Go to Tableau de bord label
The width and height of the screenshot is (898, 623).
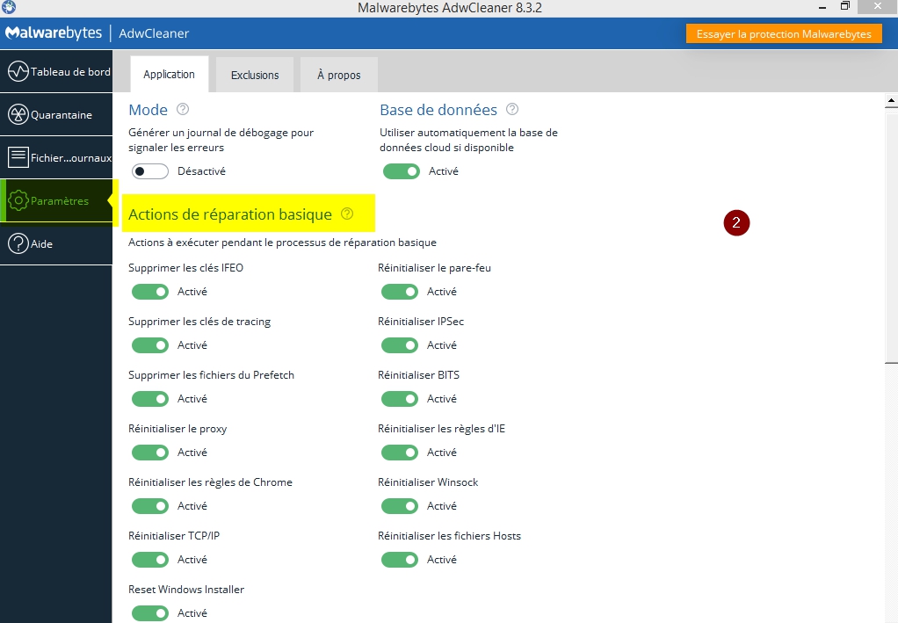[x=70, y=71]
